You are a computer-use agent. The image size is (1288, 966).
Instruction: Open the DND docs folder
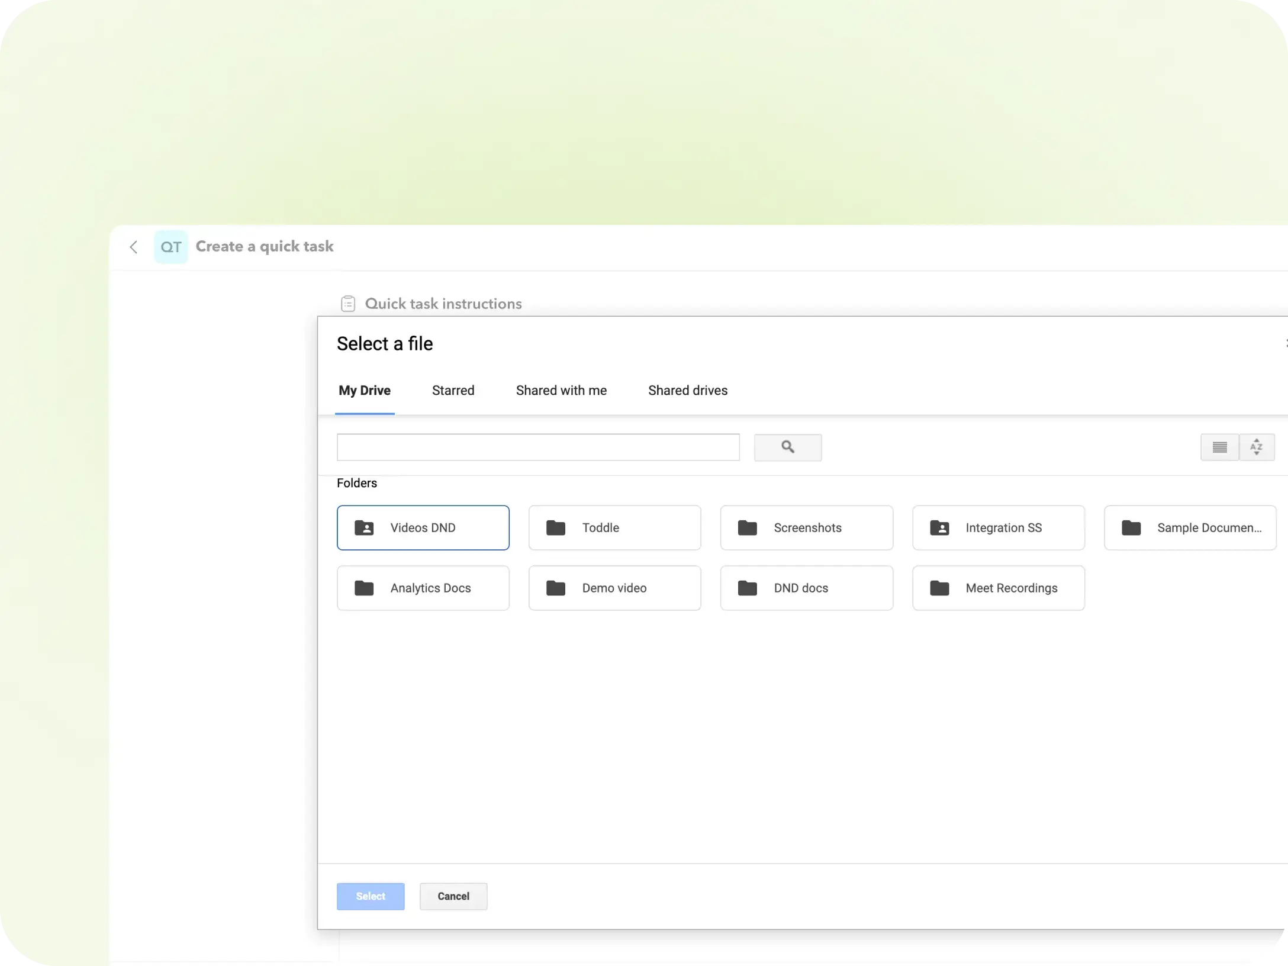click(x=806, y=588)
